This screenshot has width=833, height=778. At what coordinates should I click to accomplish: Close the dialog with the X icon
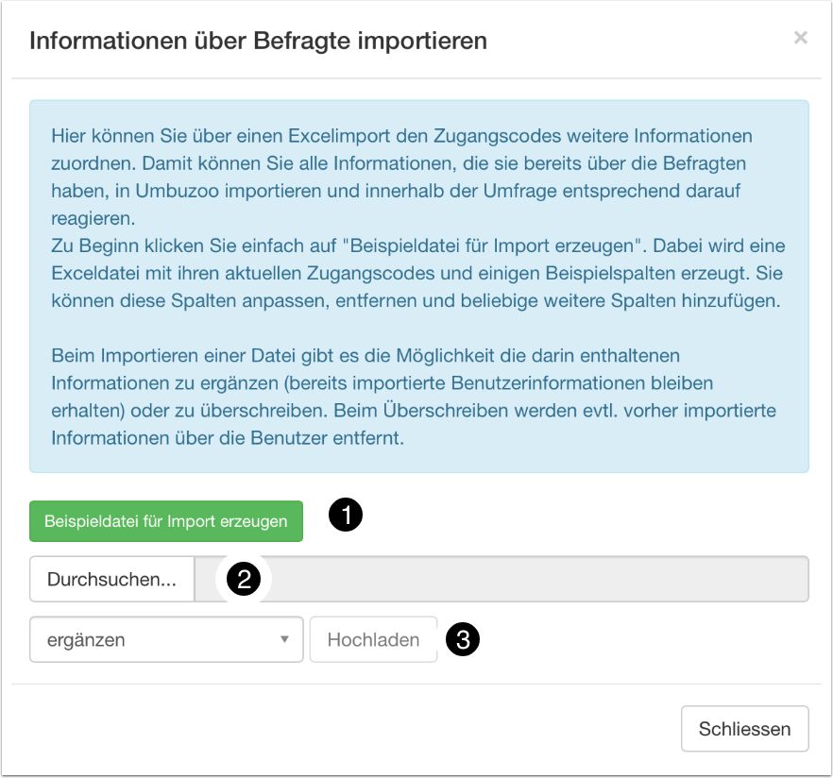pos(800,38)
